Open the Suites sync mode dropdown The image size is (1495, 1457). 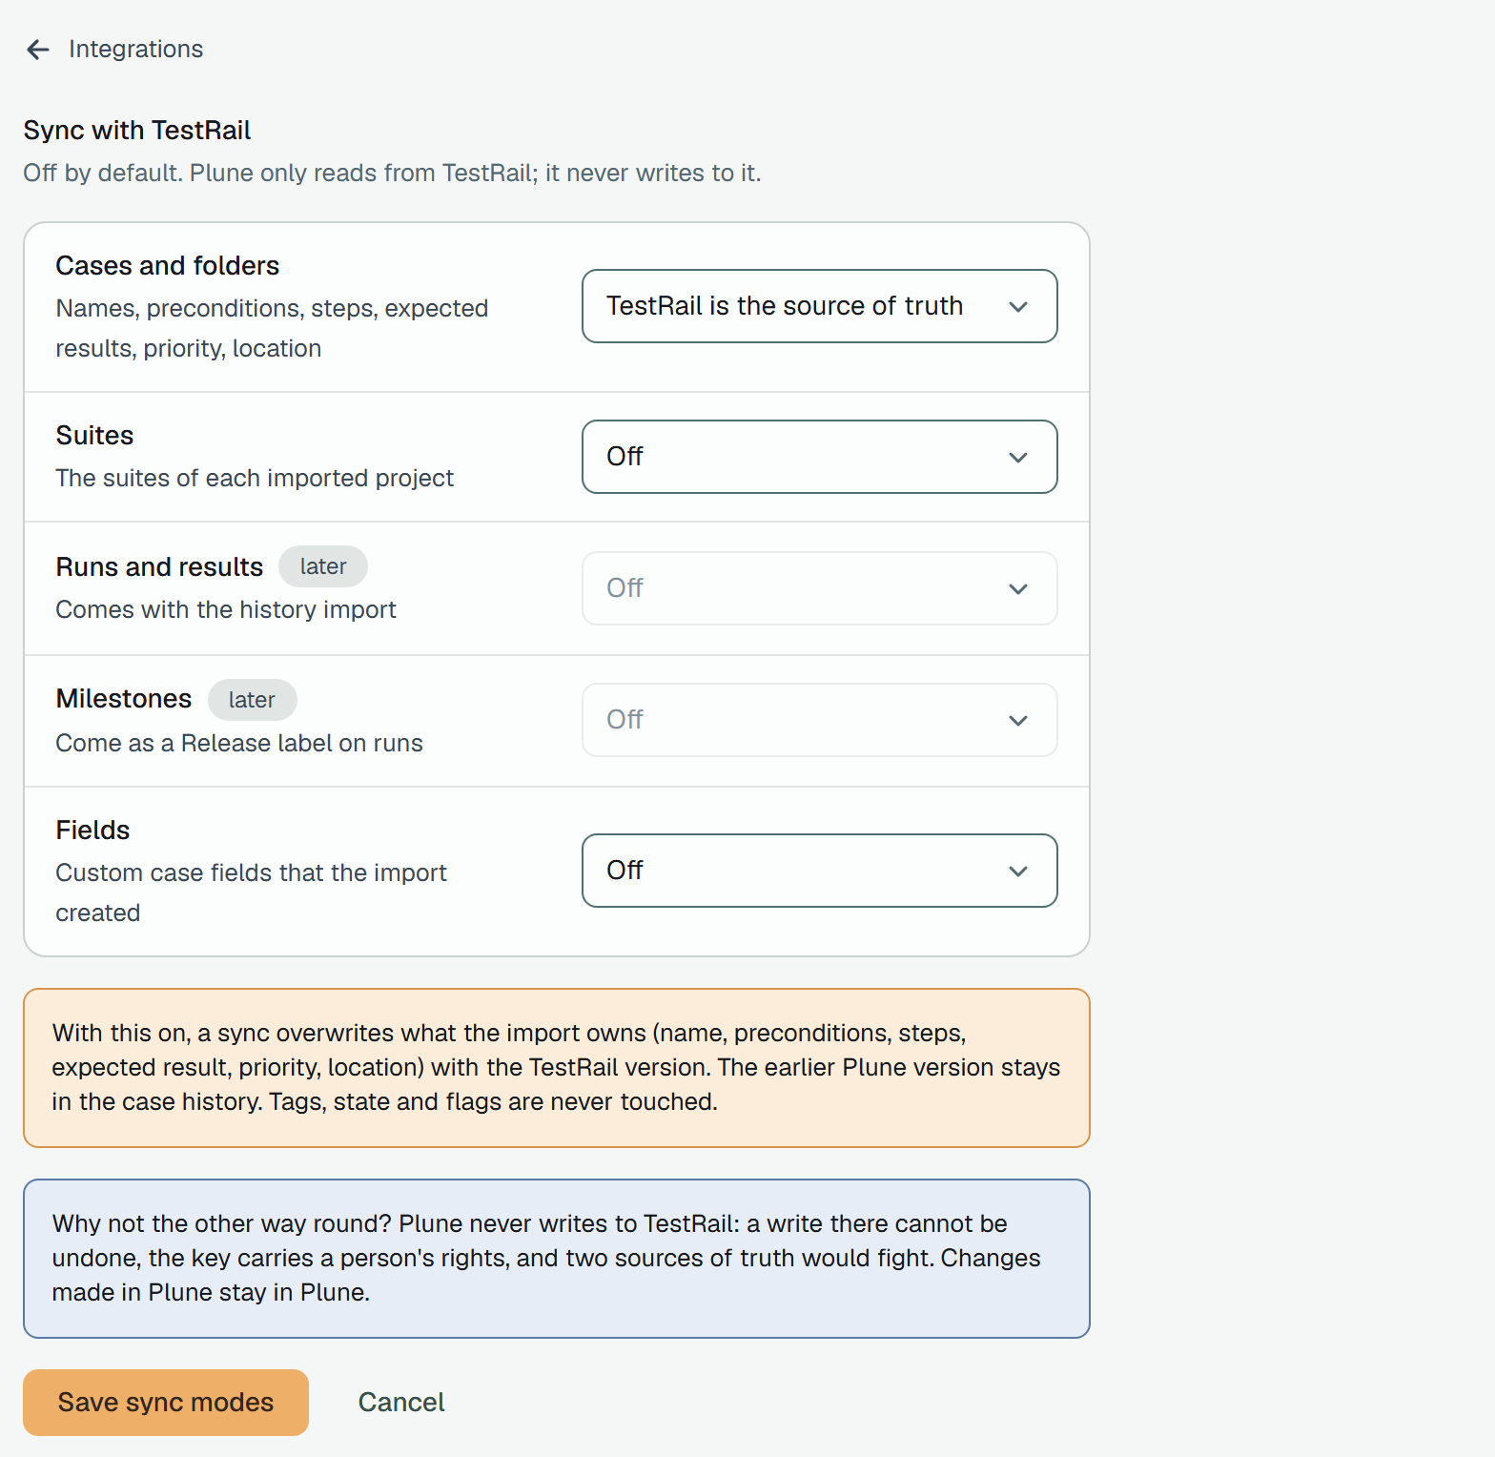(x=819, y=457)
